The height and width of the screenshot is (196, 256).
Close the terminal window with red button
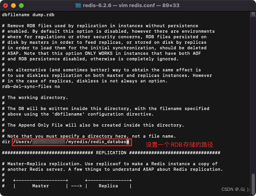tap(6, 6)
